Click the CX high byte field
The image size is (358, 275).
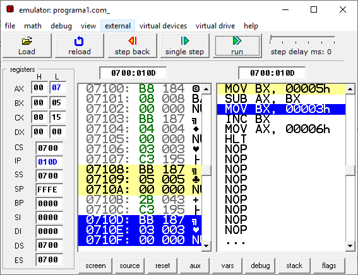39,117
